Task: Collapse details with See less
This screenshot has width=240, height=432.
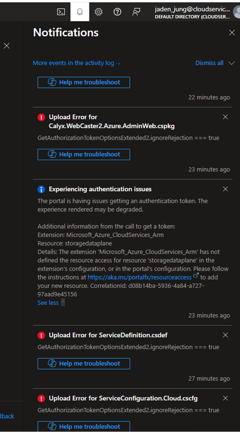Action: (48, 303)
